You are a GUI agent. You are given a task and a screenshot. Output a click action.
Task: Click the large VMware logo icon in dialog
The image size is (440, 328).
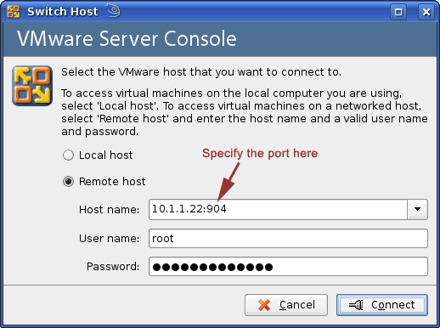click(x=32, y=86)
